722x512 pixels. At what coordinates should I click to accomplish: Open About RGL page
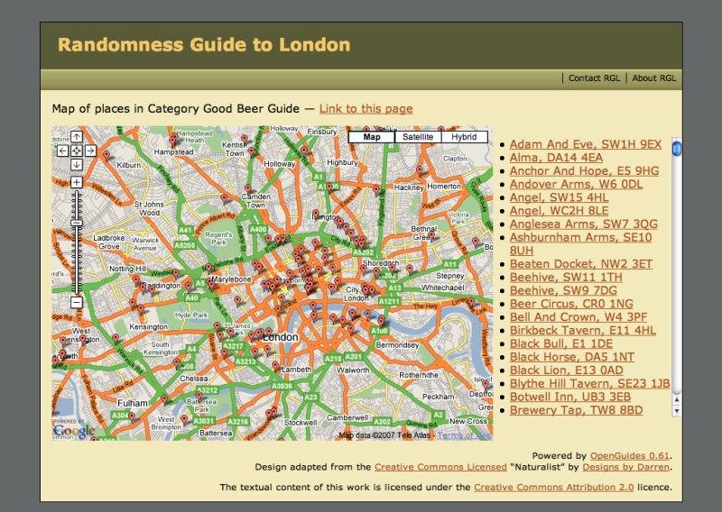pyautogui.click(x=654, y=78)
